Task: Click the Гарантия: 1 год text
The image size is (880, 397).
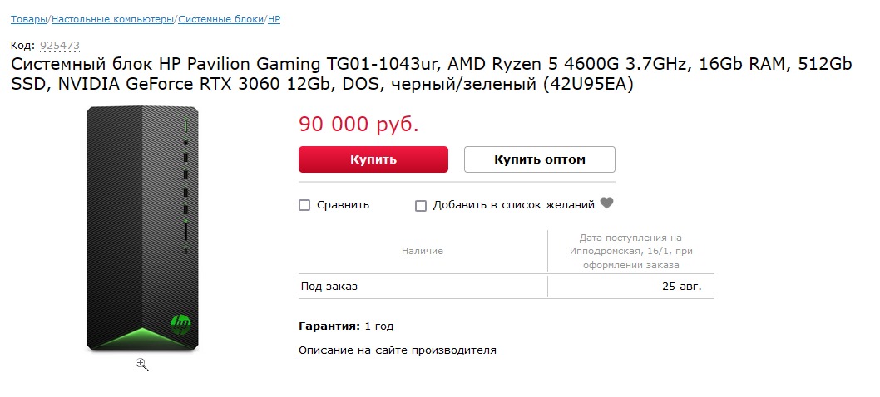Action: pos(346,326)
